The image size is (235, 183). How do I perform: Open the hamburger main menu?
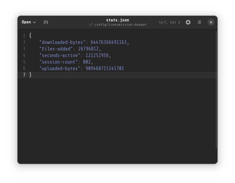point(200,22)
